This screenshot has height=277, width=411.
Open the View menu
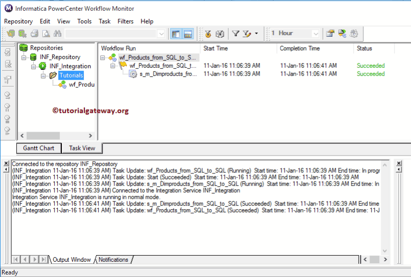pyautogui.click(x=63, y=21)
